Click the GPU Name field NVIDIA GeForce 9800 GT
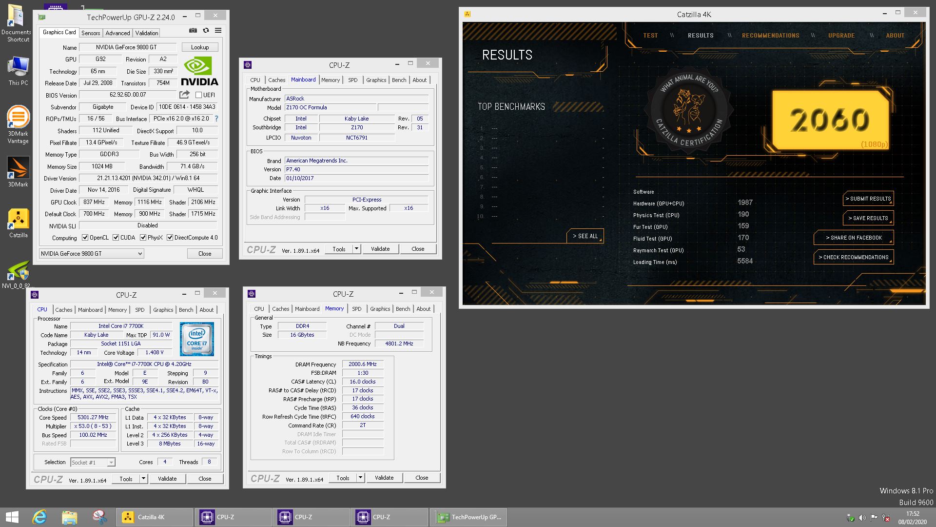This screenshot has height=527, width=936. 128,47
